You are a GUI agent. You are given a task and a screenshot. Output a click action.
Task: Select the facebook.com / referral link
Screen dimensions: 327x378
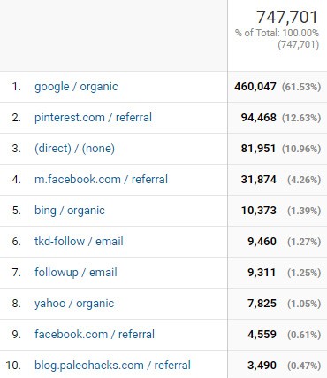coord(95,335)
